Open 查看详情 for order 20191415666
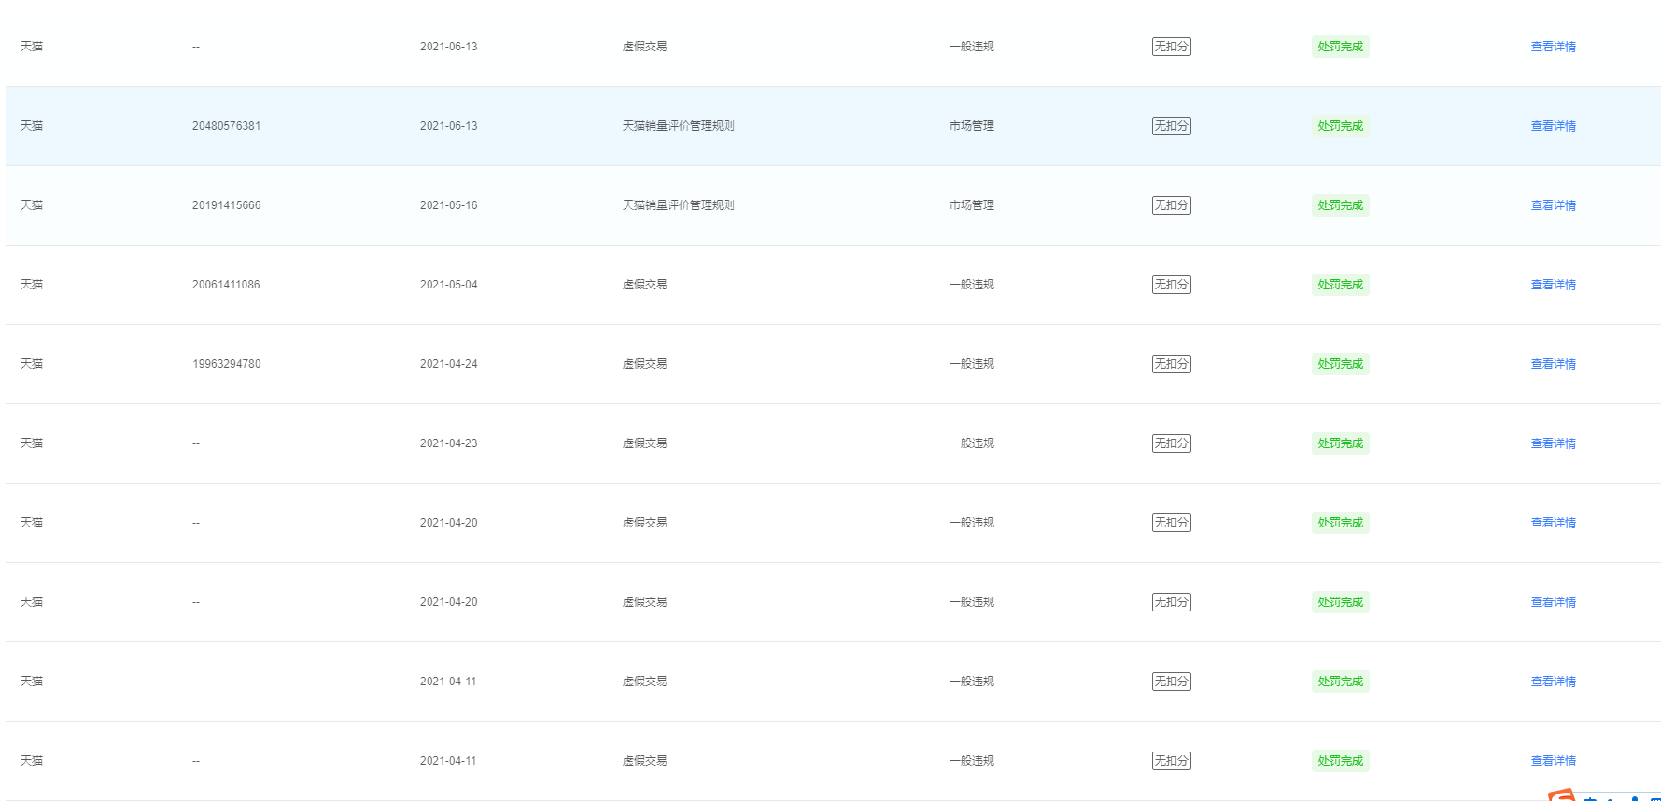This screenshot has width=1661, height=801. pyautogui.click(x=1553, y=205)
